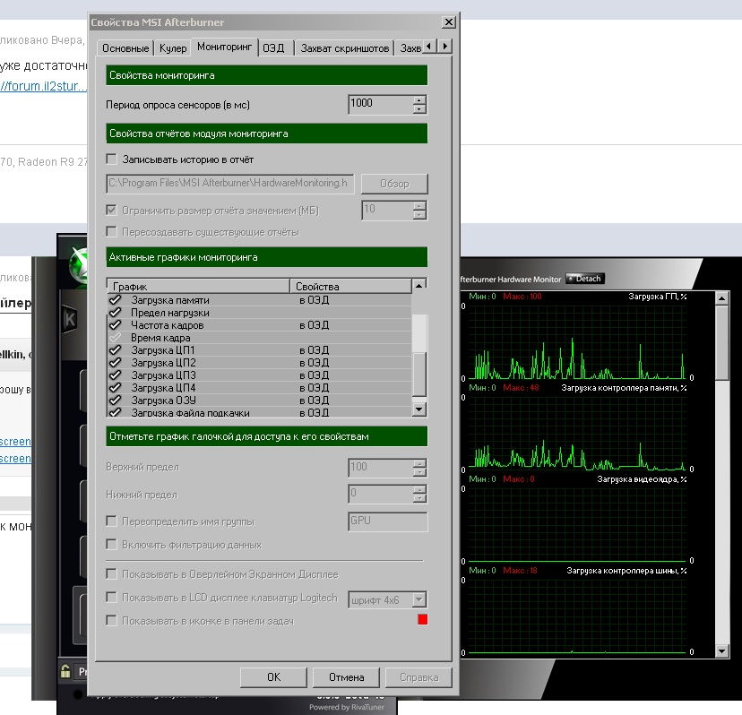This screenshot has height=715, width=742.
Task: Toggle the Время кадра graph checkmark
Action: [x=115, y=338]
